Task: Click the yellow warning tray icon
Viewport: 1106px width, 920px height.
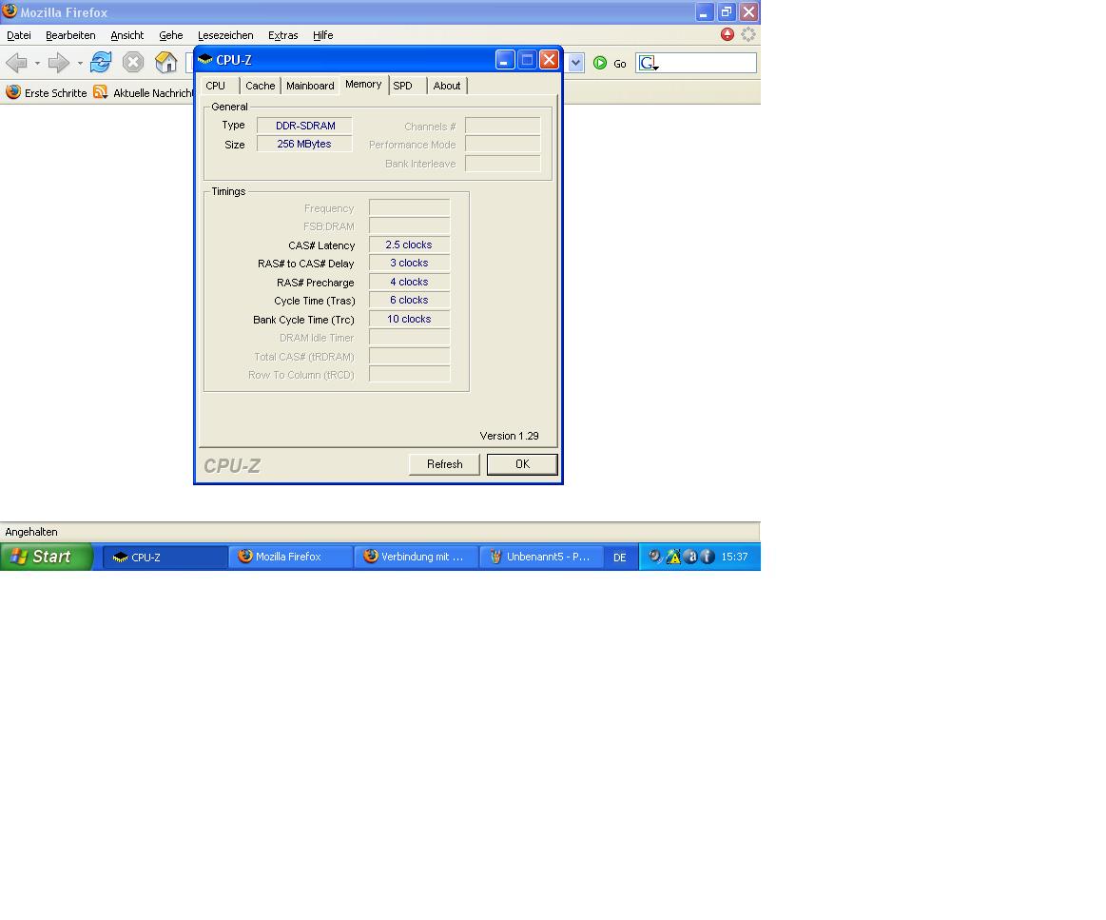Action: point(673,557)
